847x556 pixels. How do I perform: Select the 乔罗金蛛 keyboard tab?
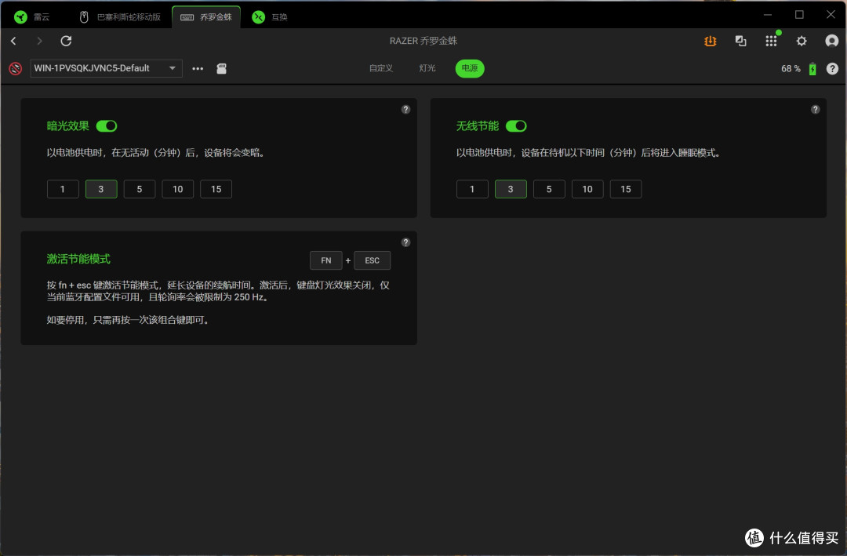pyautogui.click(x=206, y=17)
